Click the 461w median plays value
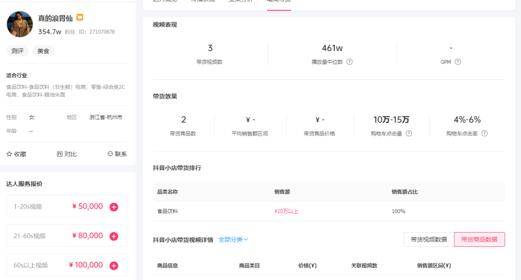The width and height of the screenshot is (521, 280). 332,48
